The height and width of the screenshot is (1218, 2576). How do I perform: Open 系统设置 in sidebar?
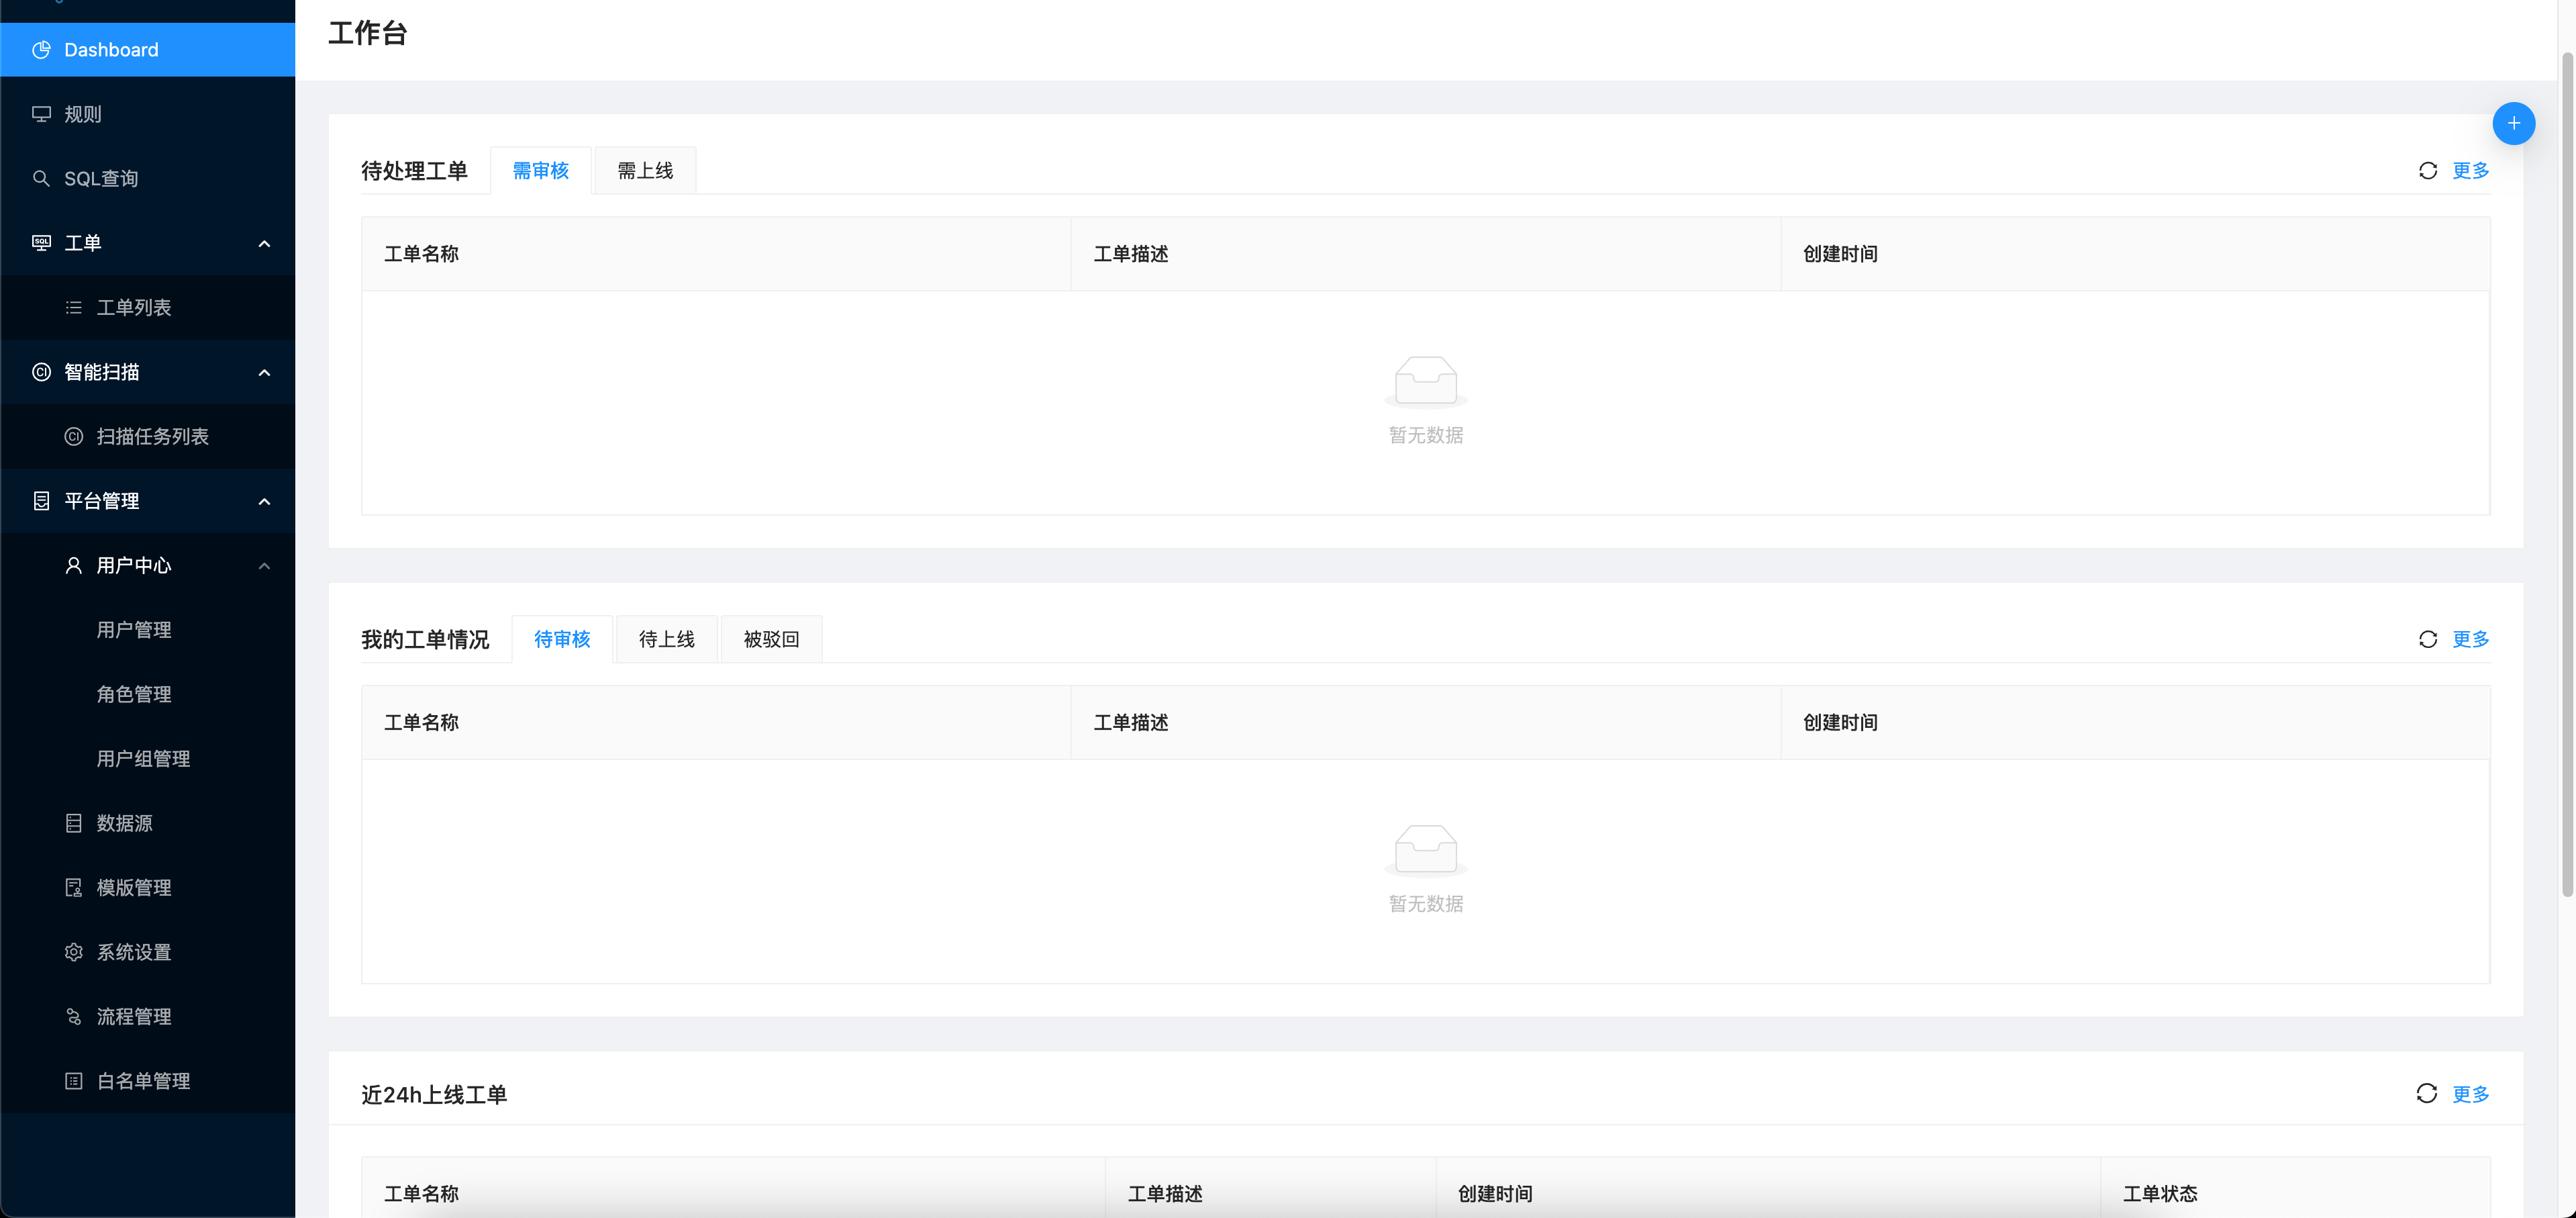133,952
